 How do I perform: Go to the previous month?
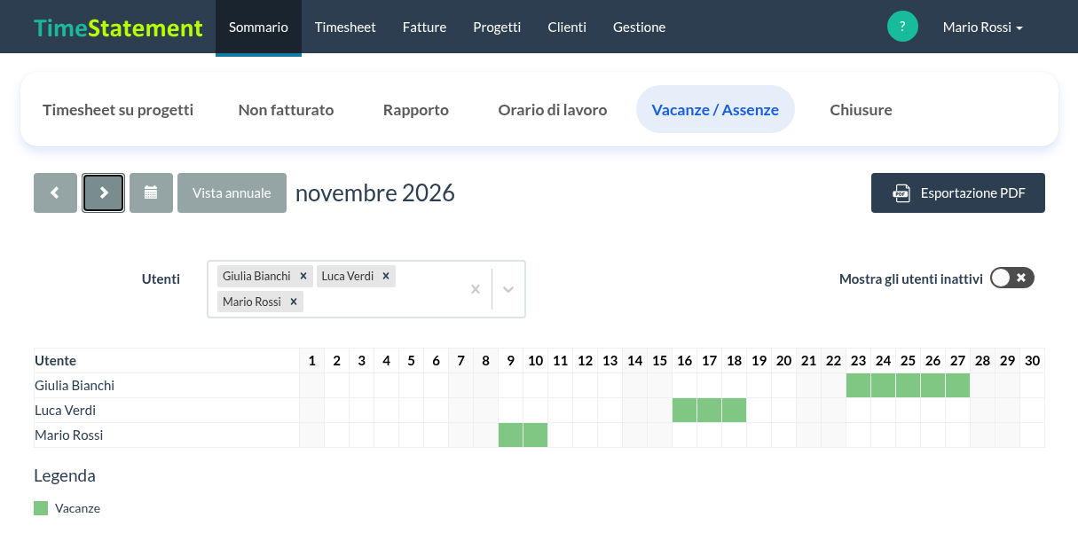(55, 192)
